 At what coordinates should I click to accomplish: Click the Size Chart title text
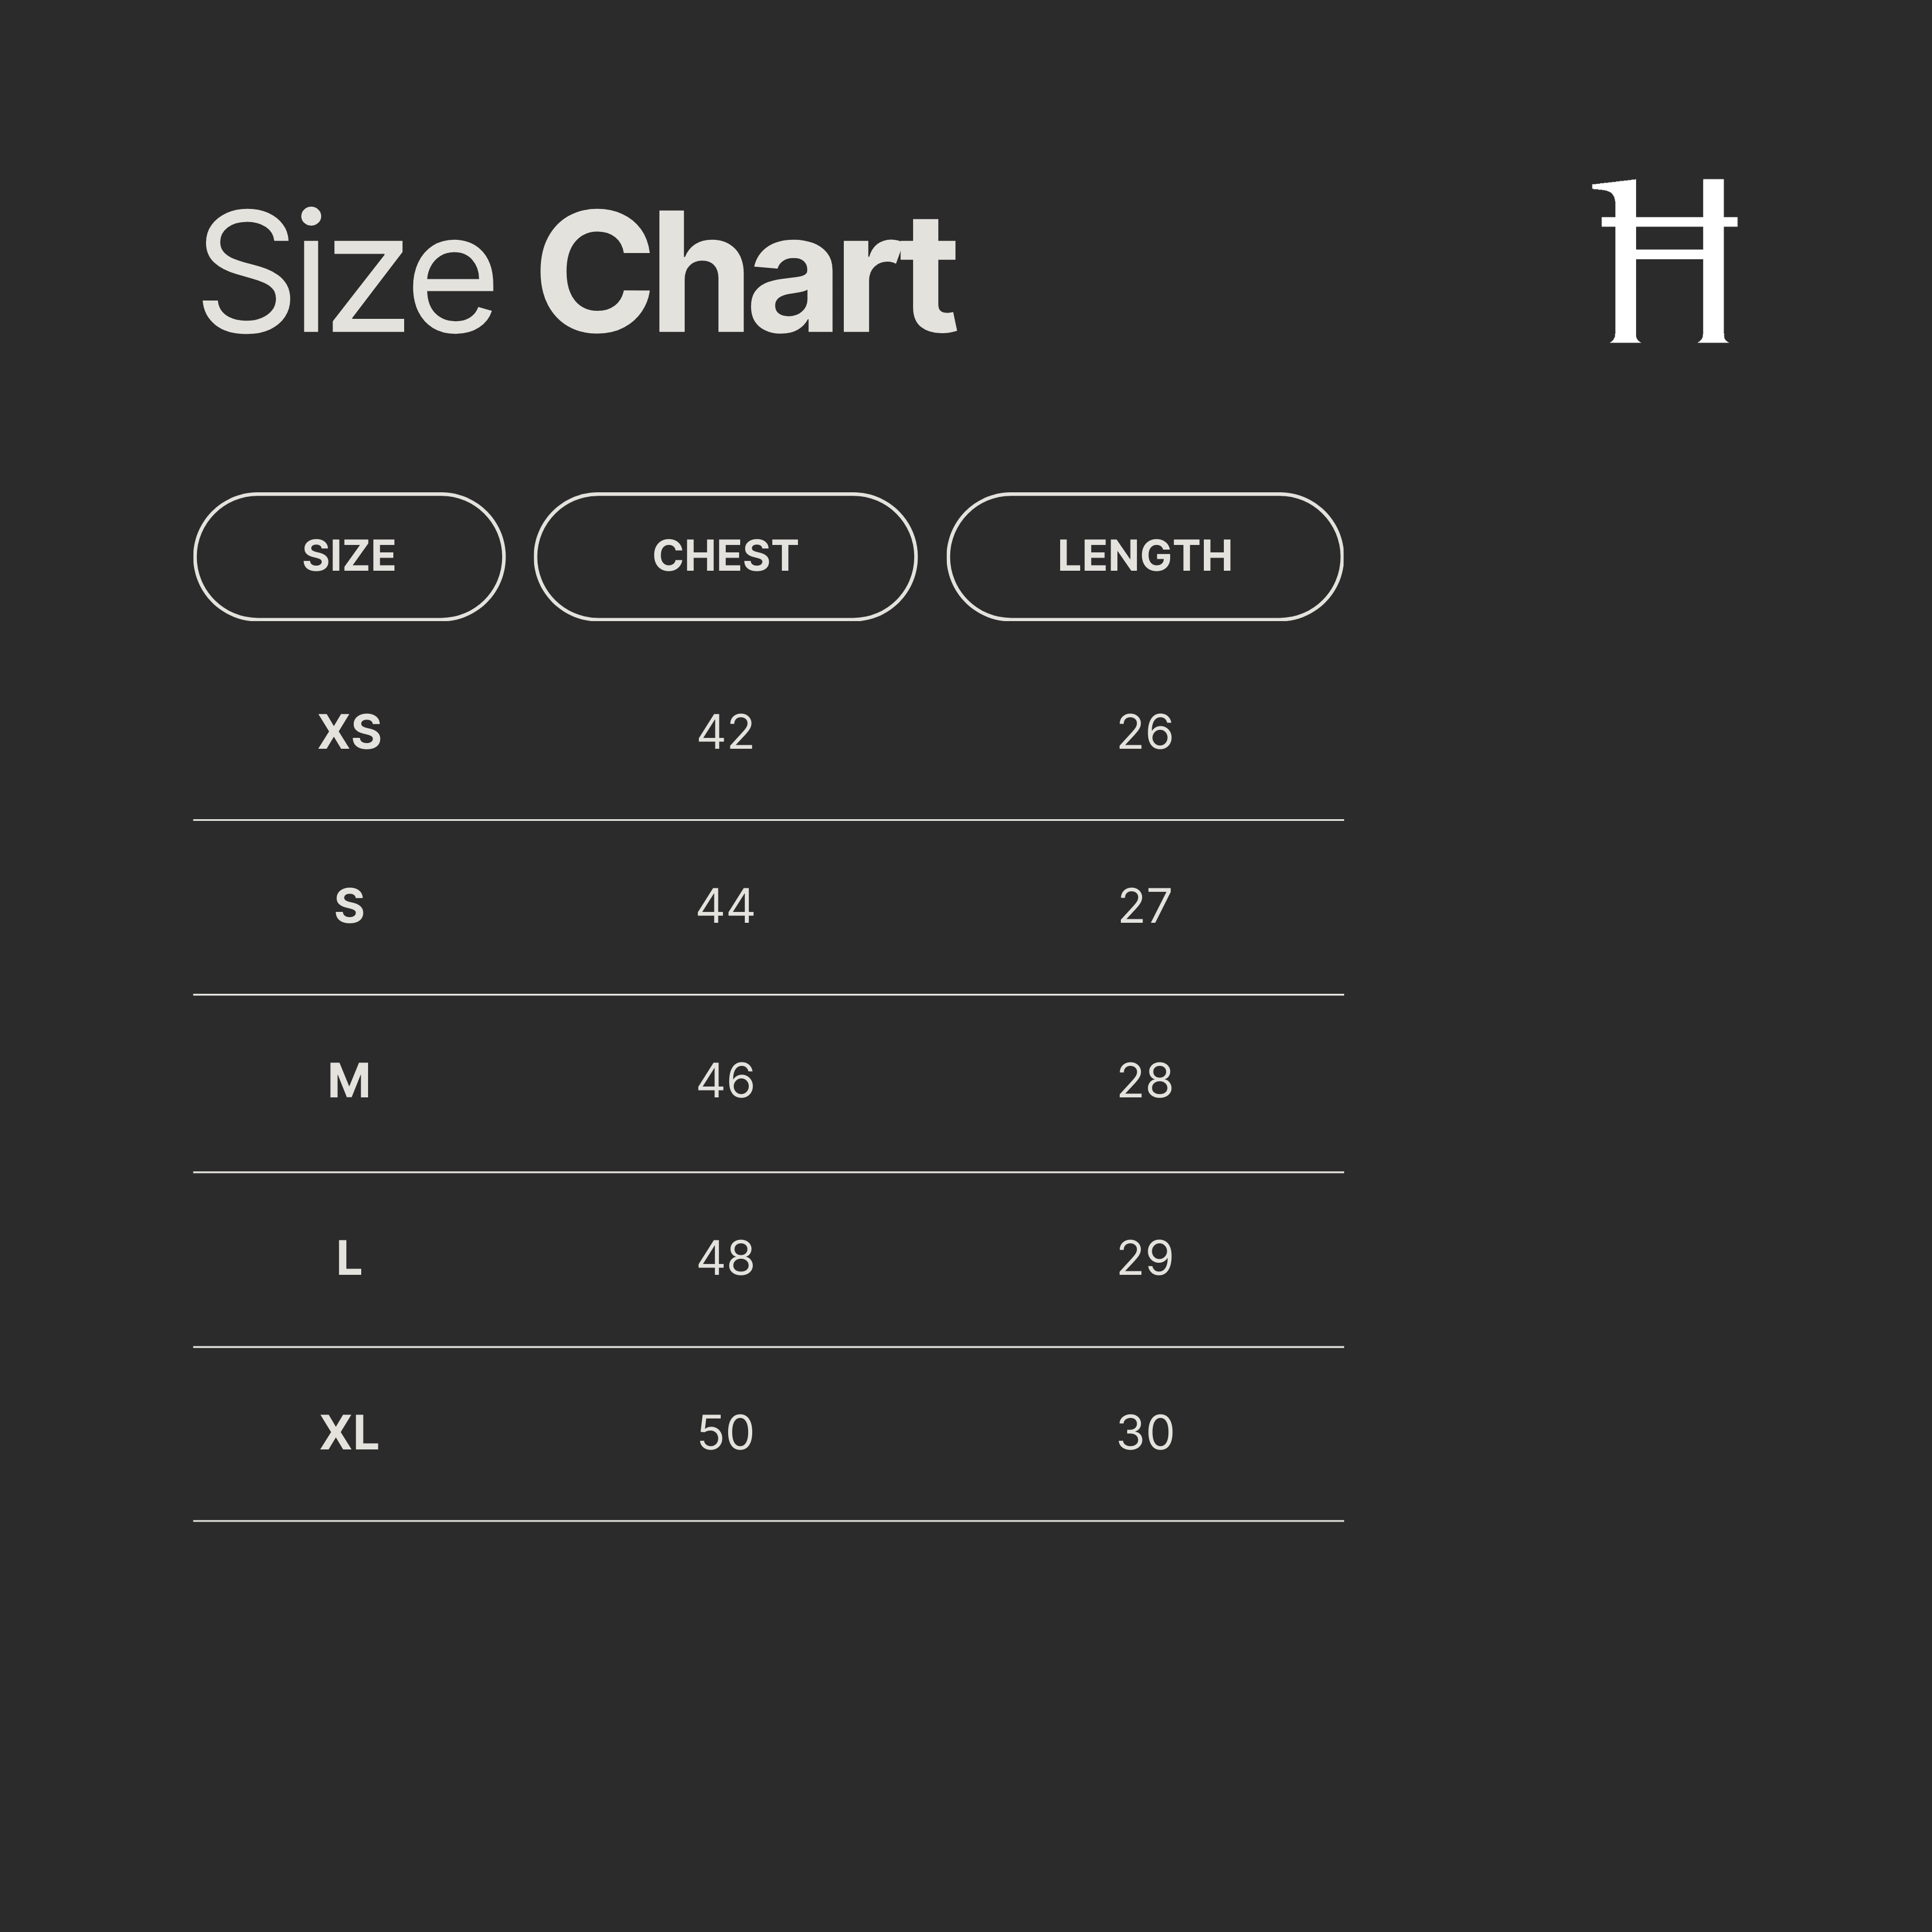tap(578, 272)
